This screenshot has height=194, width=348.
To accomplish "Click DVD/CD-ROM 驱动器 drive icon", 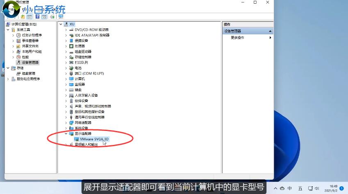I will [71, 30].
